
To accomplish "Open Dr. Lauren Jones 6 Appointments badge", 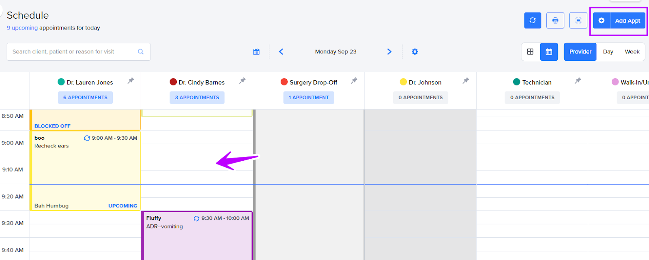I will coord(85,98).
